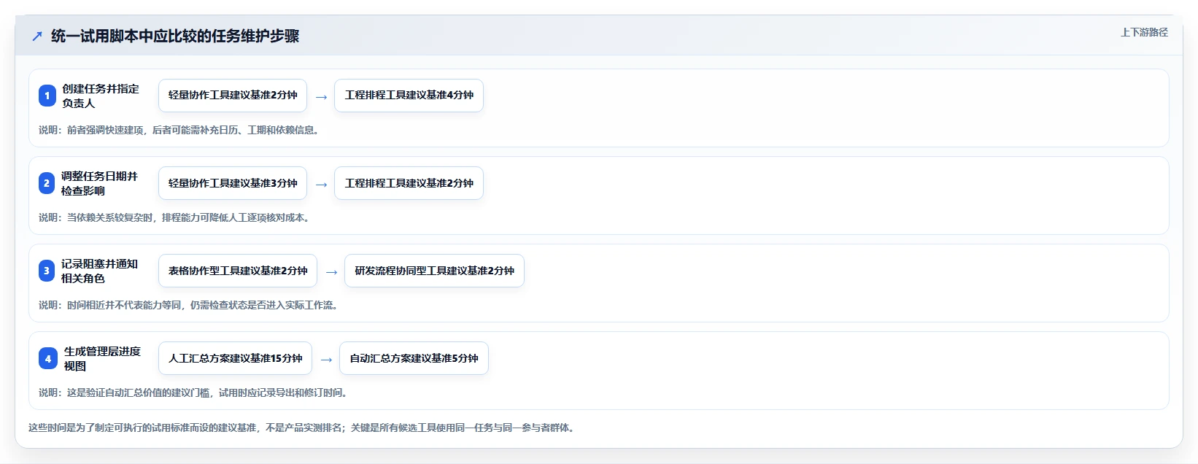Click the footer note starting 这些时间是为了制定
The image size is (1198, 464).
pyautogui.click(x=303, y=428)
